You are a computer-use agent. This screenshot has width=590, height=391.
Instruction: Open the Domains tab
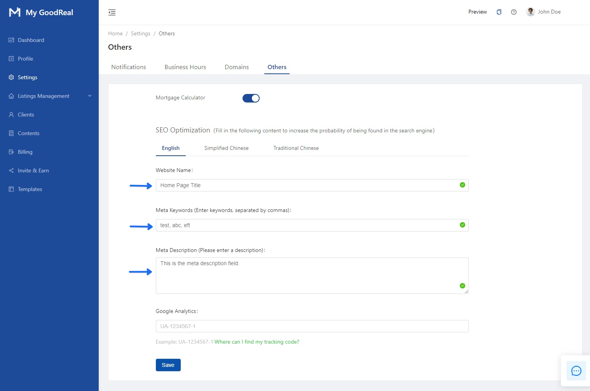(x=236, y=67)
